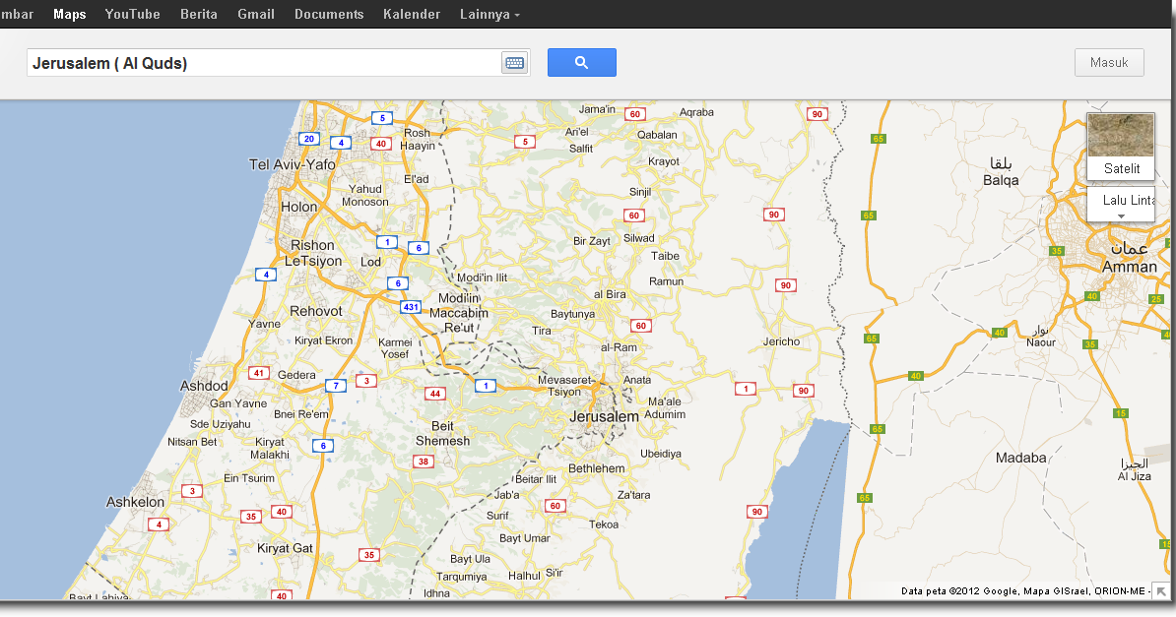
Task: Click the Bethlehem label on map
Action: [596, 468]
